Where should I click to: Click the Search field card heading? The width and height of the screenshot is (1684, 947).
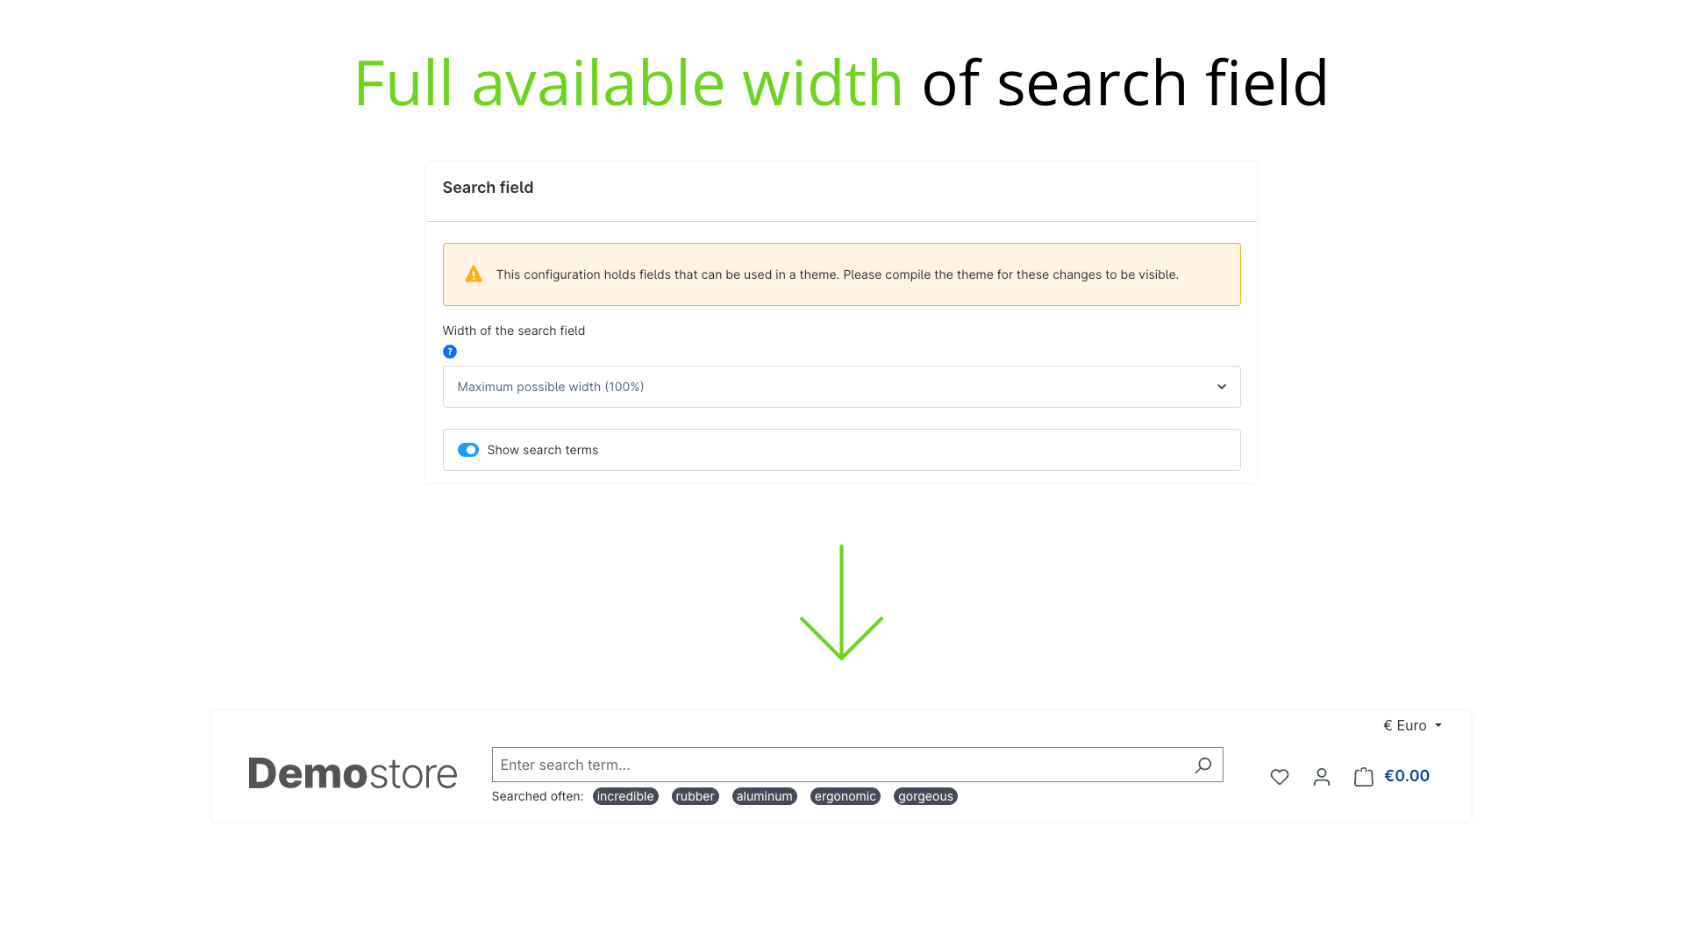pos(488,188)
